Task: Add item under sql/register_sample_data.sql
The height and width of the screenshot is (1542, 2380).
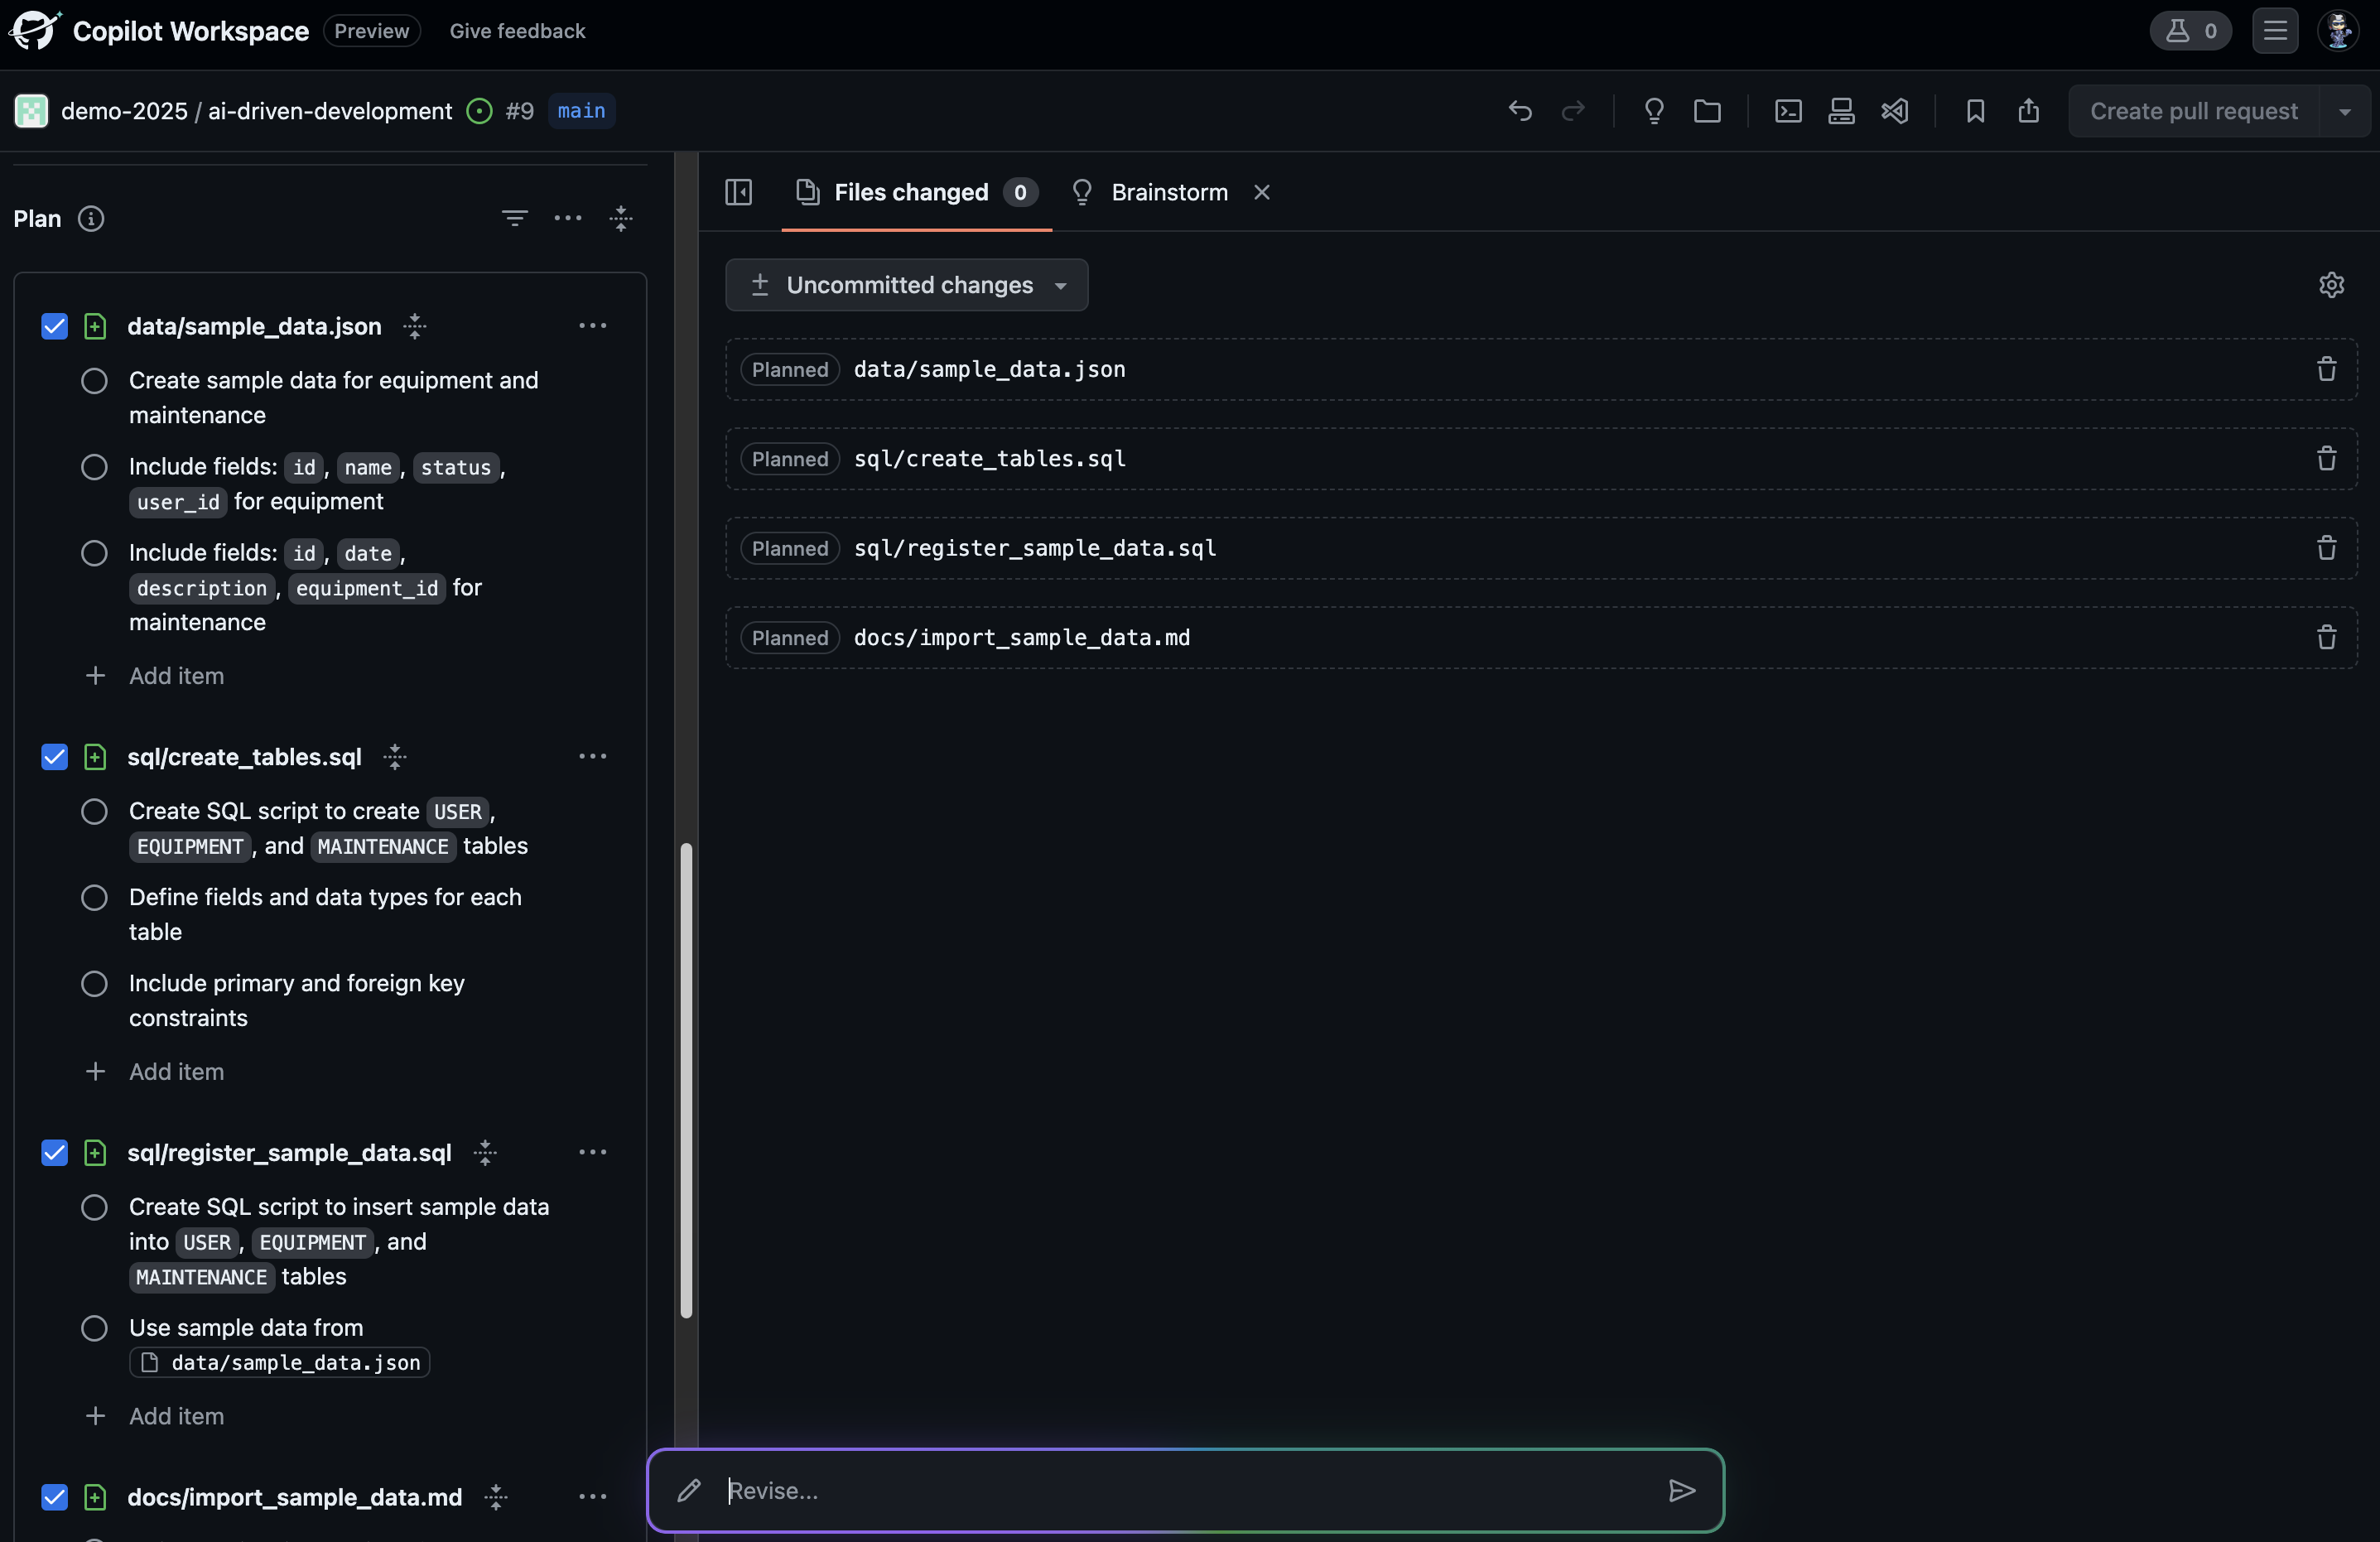Action: point(155,1416)
